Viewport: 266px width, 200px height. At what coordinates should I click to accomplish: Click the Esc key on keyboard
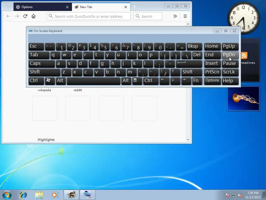click(36, 47)
